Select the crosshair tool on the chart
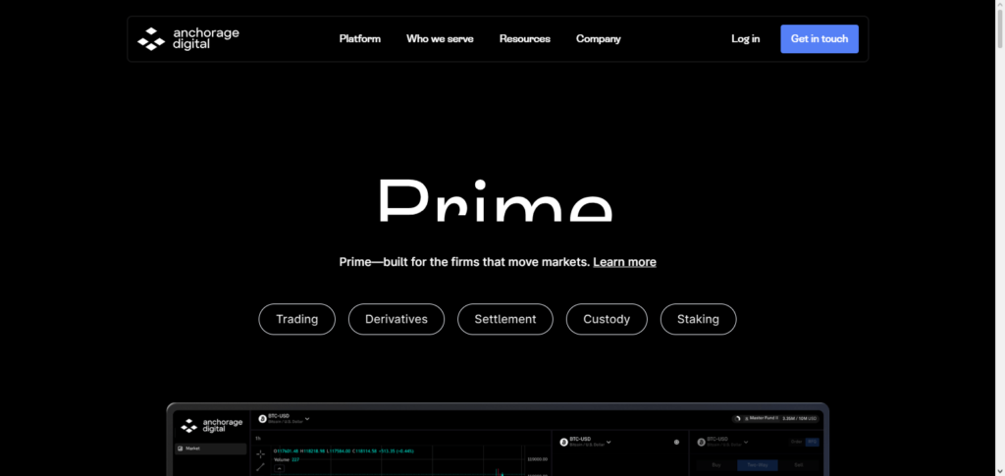1005x476 pixels. [260, 454]
